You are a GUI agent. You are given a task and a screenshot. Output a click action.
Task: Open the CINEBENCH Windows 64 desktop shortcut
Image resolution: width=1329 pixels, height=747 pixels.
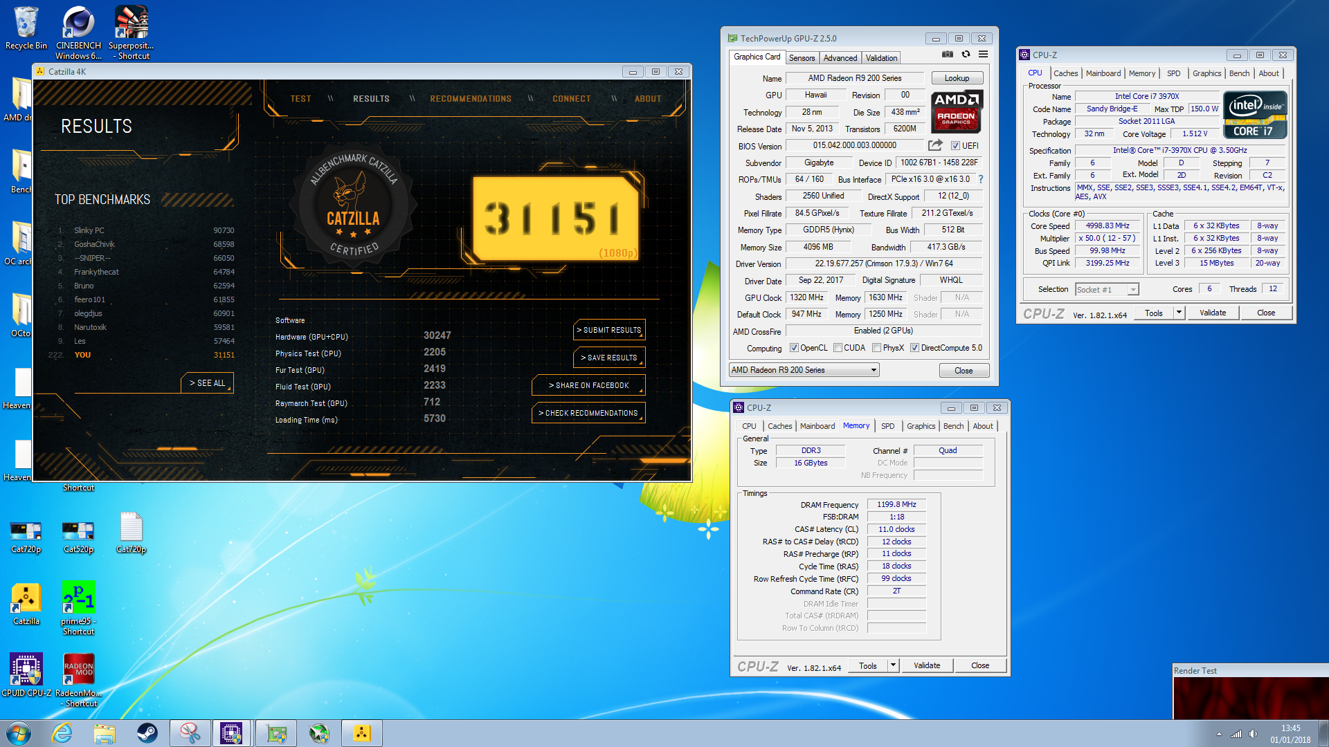[x=78, y=33]
